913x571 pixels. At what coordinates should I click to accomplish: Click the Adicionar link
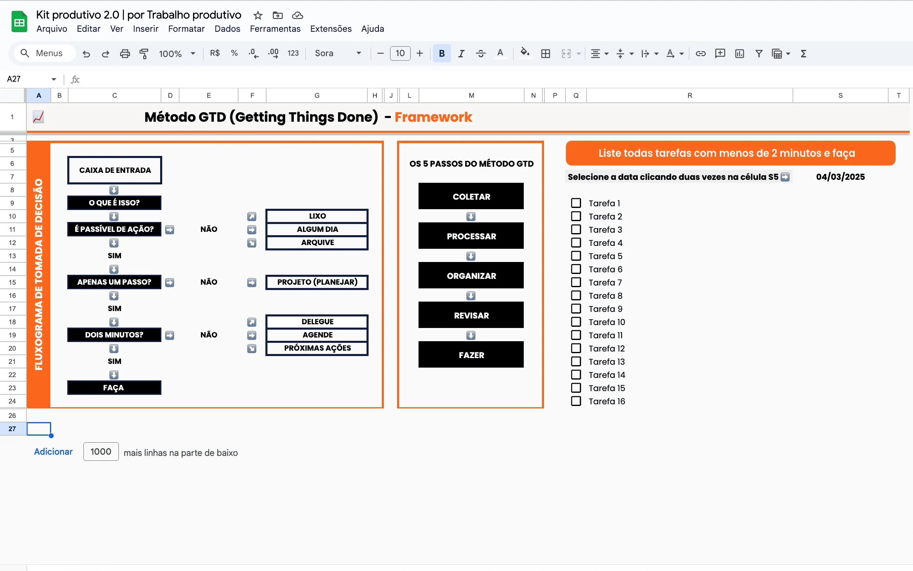click(x=53, y=452)
